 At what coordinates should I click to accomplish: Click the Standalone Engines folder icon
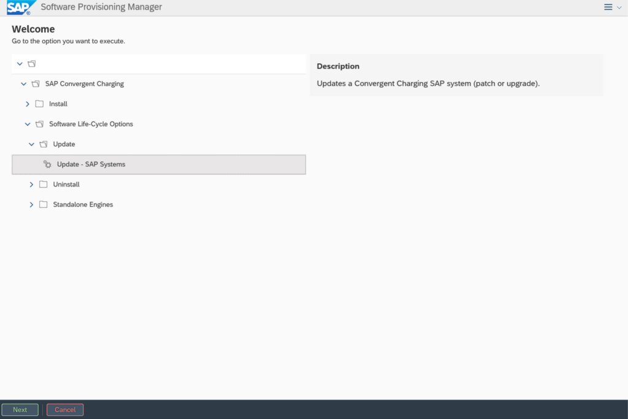coord(44,204)
